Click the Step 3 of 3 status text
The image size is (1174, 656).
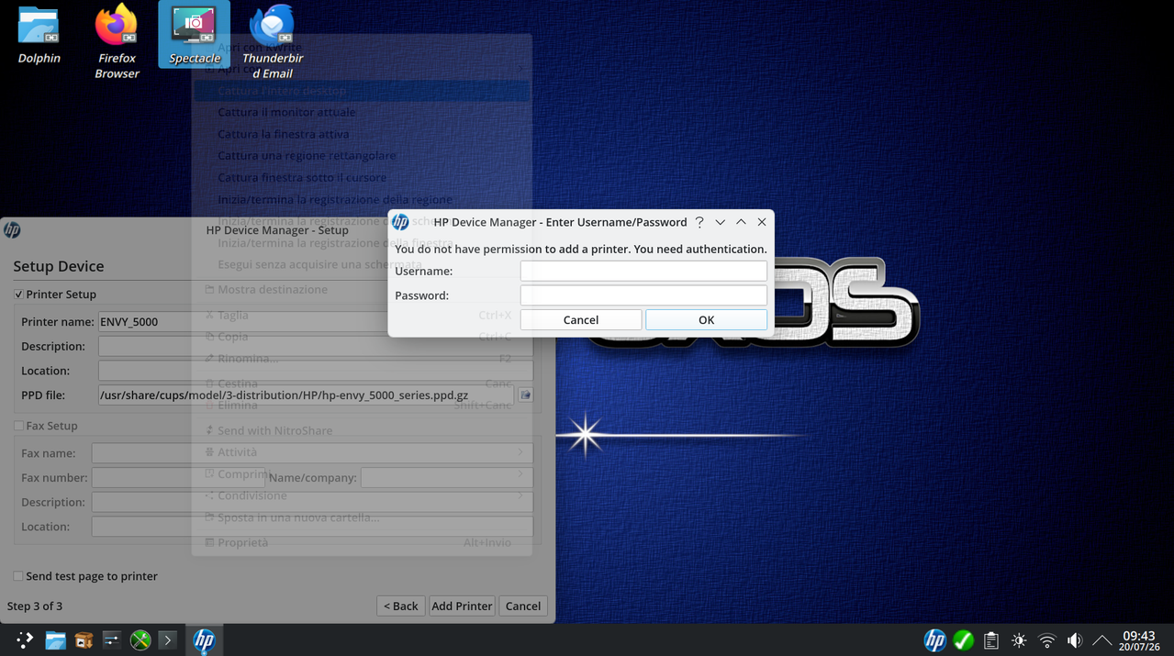[35, 606]
